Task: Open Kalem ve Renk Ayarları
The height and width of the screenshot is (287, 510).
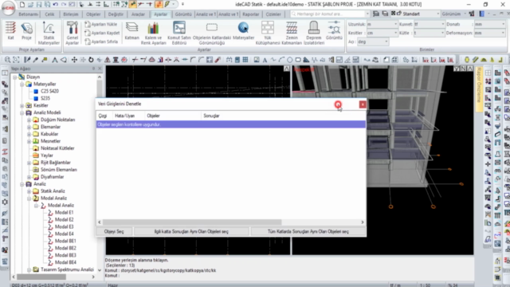Action: [x=153, y=33]
